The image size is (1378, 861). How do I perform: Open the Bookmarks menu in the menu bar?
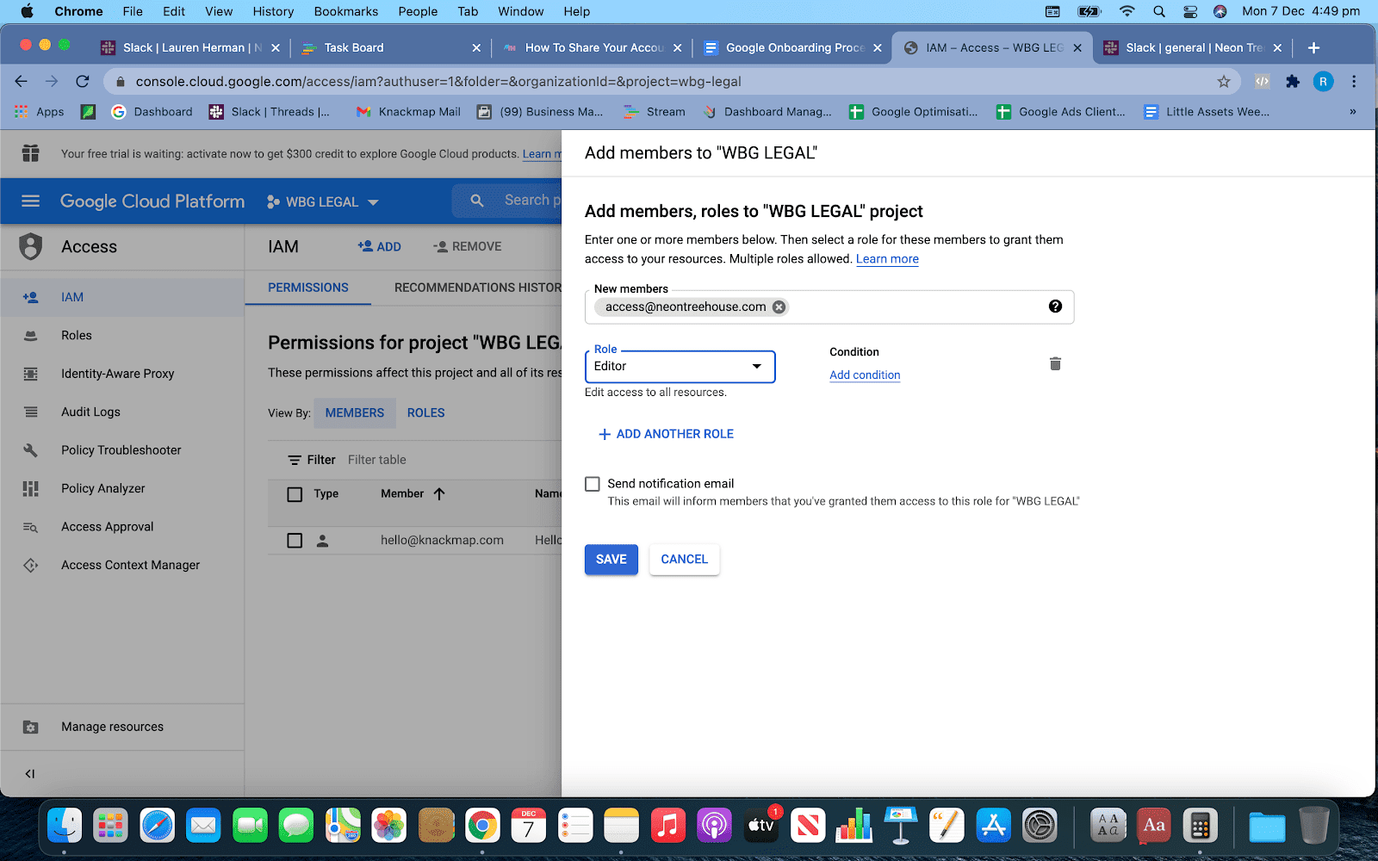(346, 11)
